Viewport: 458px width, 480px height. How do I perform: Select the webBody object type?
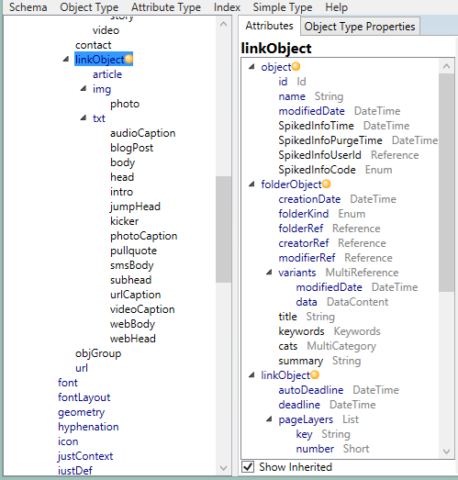[x=132, y=324]
